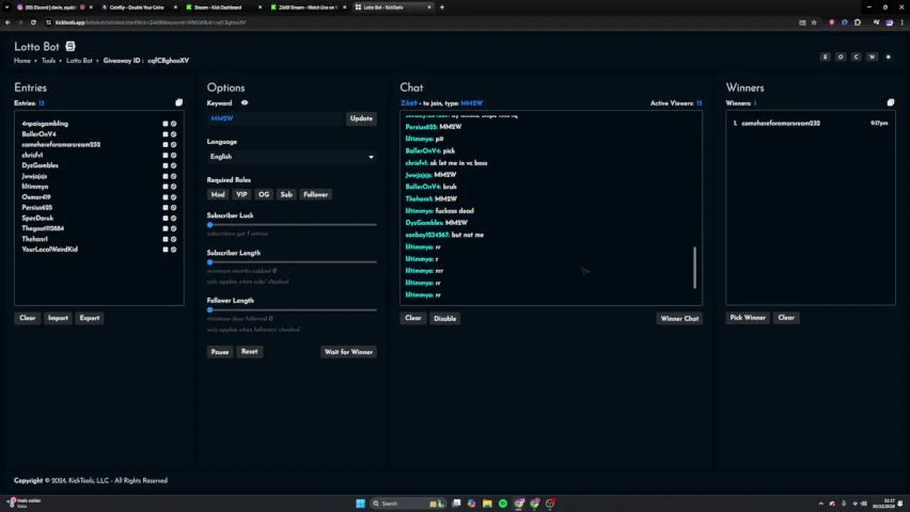Click the Reset options button

(249, 351)
